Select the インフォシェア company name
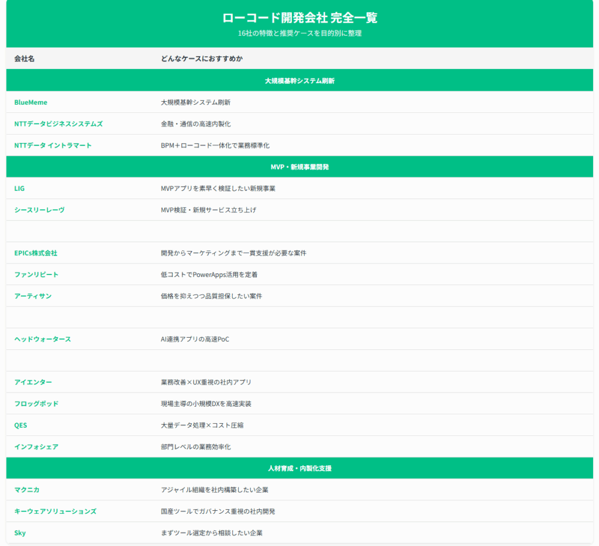The image size is (599, 546). (36, 447)
